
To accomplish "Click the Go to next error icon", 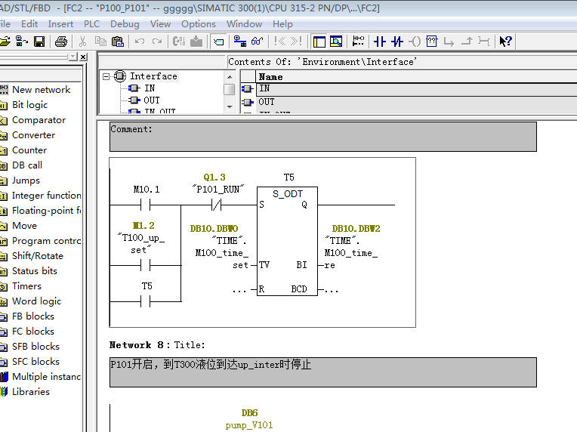I will [296, 42].
